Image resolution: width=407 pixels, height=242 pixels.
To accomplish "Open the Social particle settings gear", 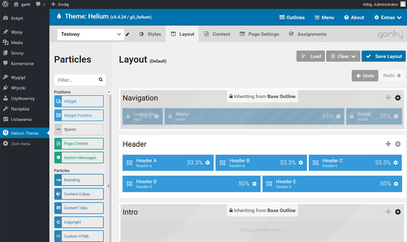I will coord(396,116).
